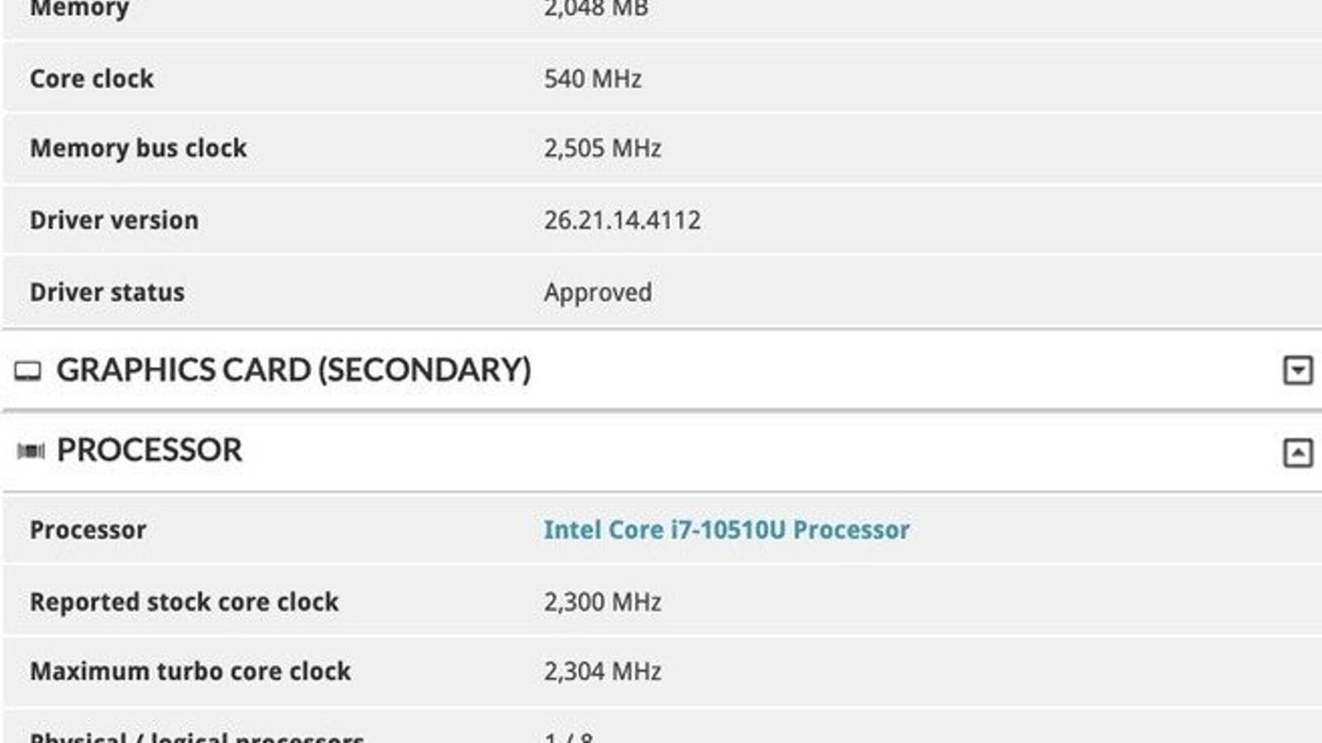Click the Reported stock core clock label
Viewport: 1322px width, 743px height.
point(184,602)
